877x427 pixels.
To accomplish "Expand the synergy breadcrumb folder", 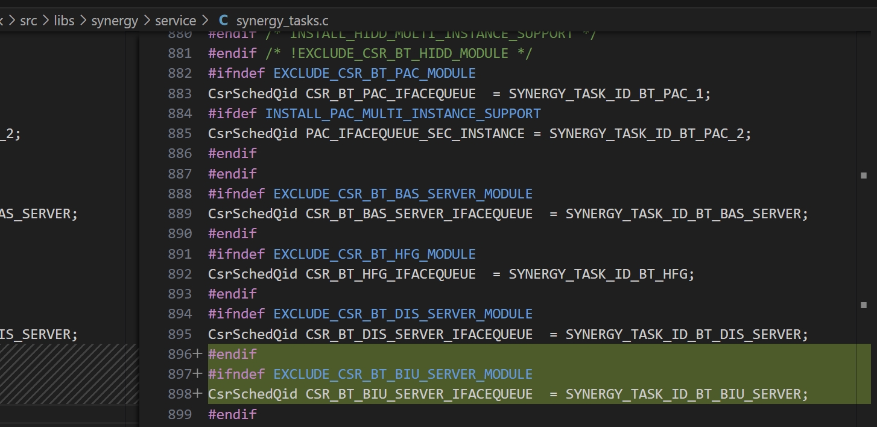I will (115, 21).
